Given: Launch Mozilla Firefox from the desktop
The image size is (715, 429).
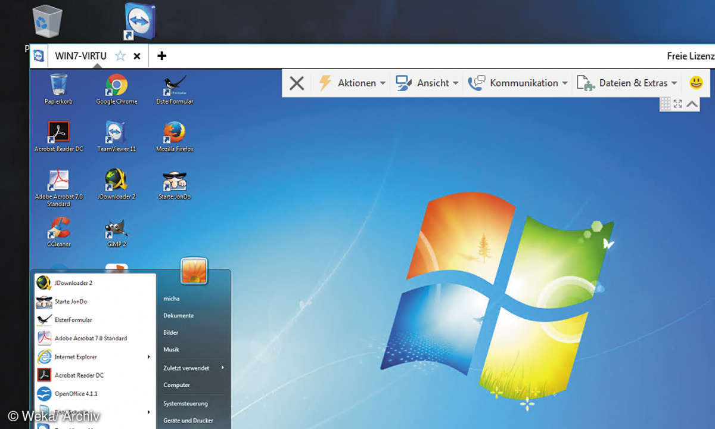Looking at the screenshot, I should pyautogui.click(x=174, y=133).
